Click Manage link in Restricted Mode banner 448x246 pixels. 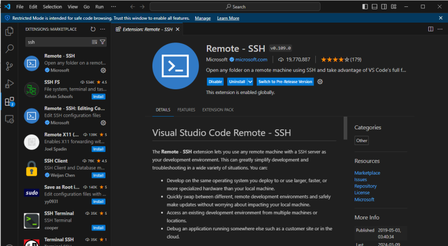click(x=203, y=18)
